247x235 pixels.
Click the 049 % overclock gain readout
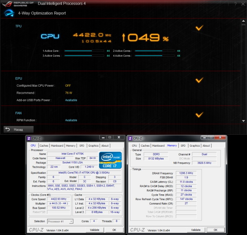tap(145, 38)
